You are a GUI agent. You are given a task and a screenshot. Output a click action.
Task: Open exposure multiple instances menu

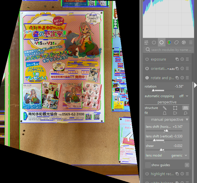[x=177, y=59]
